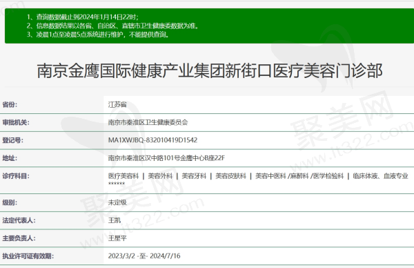
Task: Click the 主要负责人 label
Action: (x=19, y=238)
